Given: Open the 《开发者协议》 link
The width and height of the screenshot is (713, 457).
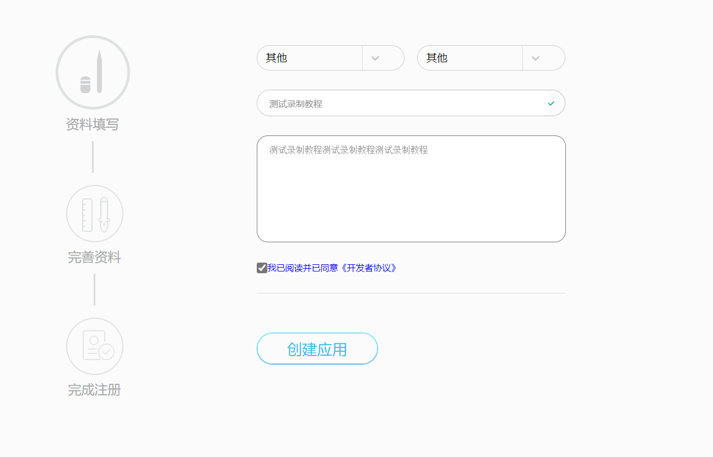Looking at the screenshot, I should click(369, 268).
